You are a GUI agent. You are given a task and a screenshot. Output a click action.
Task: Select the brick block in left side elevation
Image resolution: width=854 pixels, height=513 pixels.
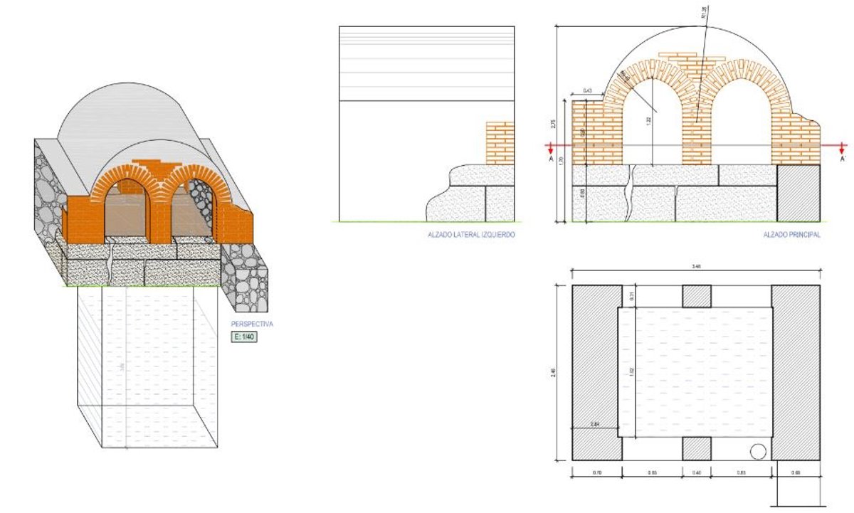tap(500, 143)
